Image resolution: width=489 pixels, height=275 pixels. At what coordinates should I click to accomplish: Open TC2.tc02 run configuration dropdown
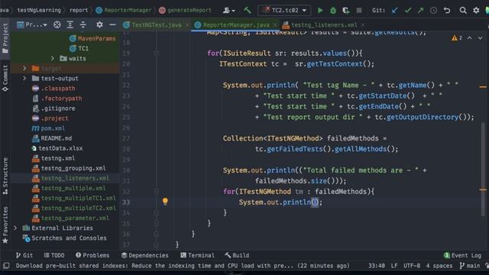pos(284,10)
